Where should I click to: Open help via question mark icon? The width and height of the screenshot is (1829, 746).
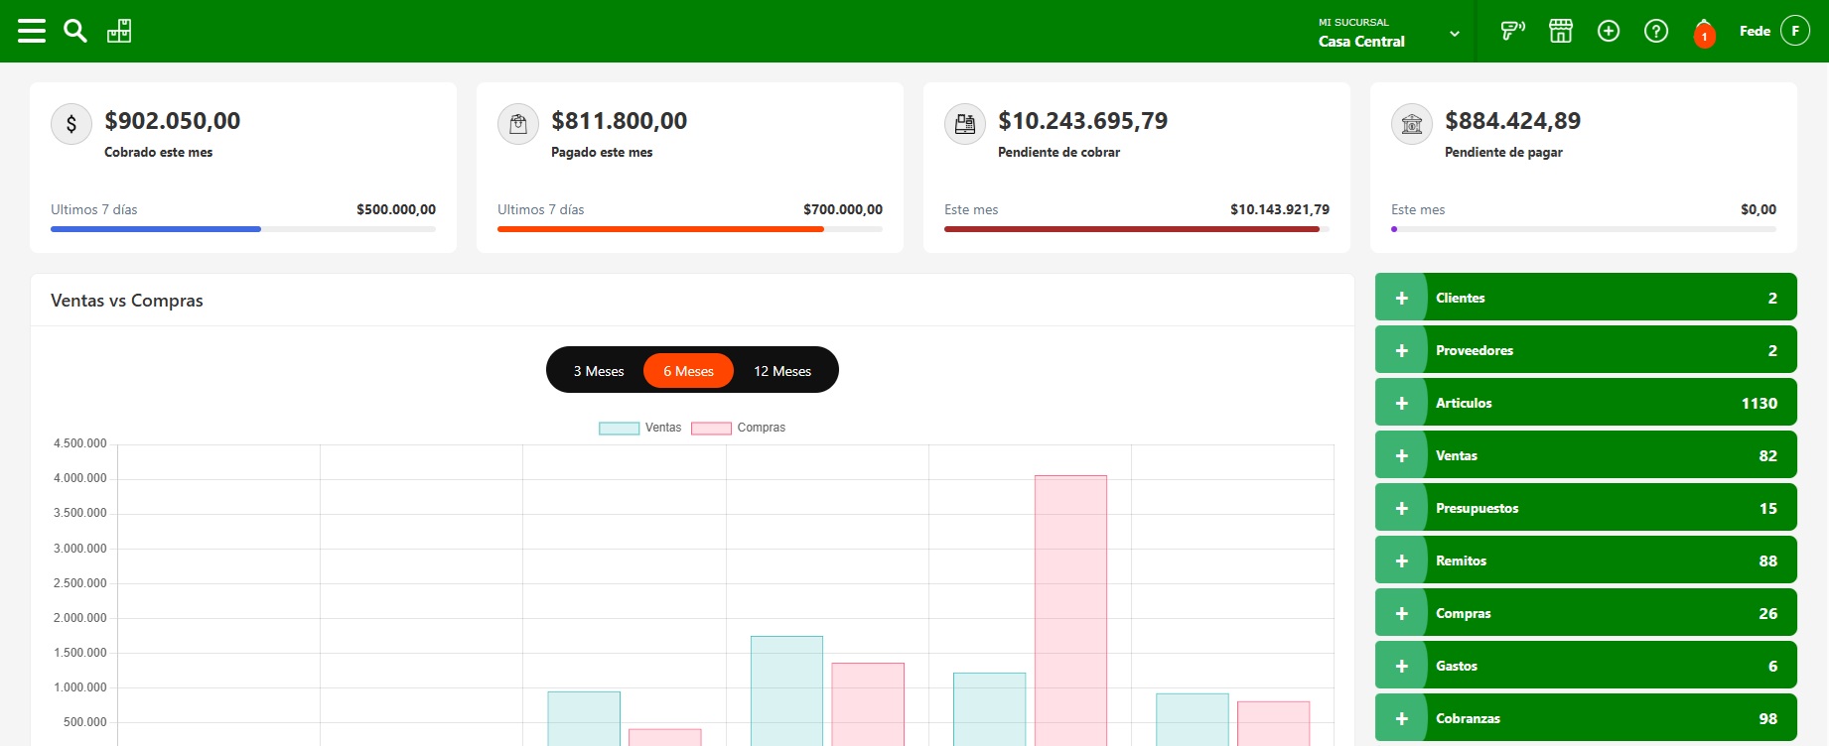point(1656,31)
